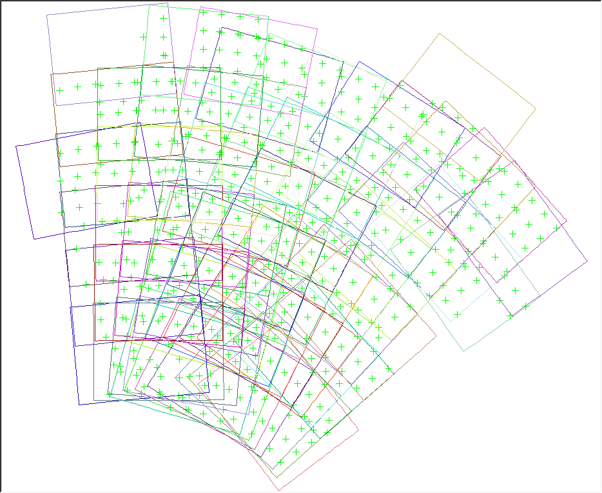
Task: Select the far-right corner of purple rectangle
Action: coord(588,261)
